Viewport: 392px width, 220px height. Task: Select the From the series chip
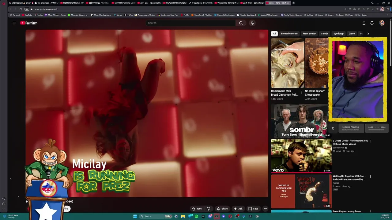tap(289, 34)
